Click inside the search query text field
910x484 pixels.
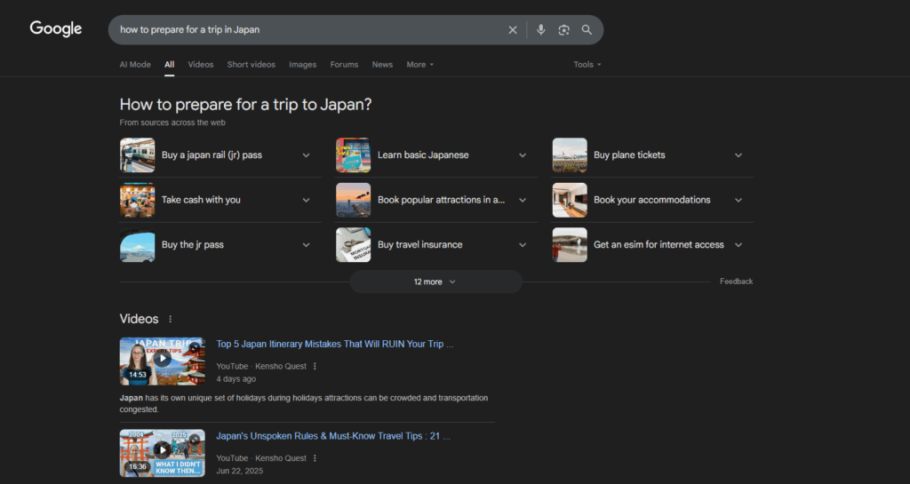point(311,30)
